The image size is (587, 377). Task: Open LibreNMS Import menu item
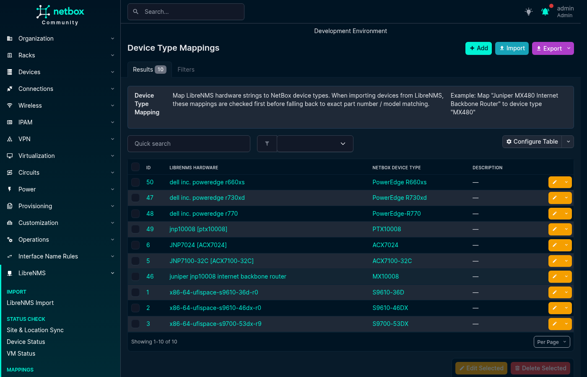[30, 303]
